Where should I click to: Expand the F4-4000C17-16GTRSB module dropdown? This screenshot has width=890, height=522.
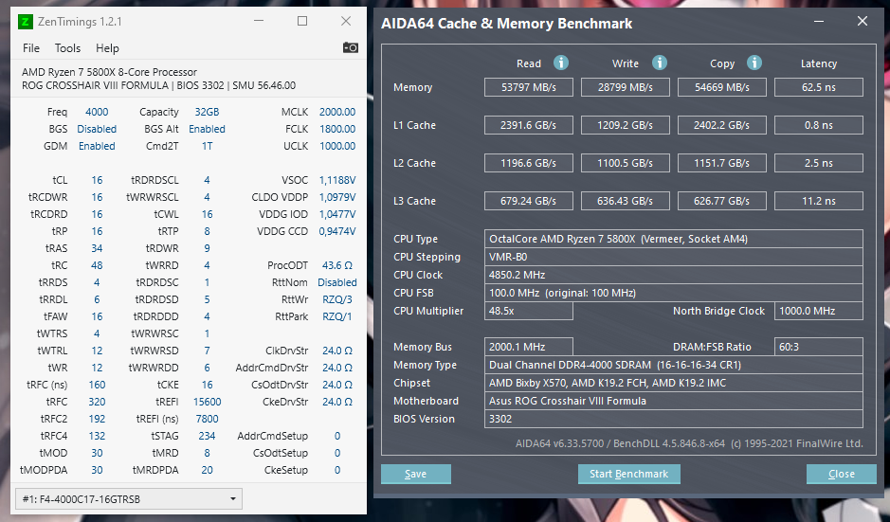click(129, 498)
